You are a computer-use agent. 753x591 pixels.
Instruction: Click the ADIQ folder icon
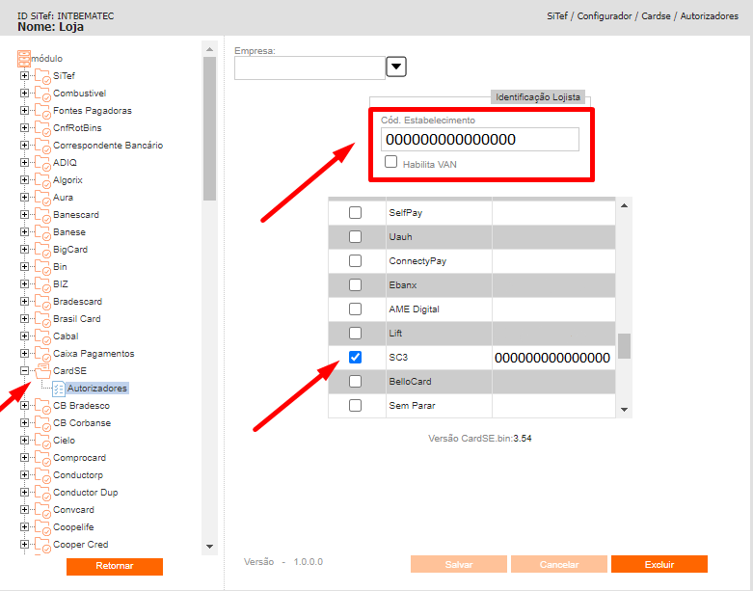[x=42, y=162]
